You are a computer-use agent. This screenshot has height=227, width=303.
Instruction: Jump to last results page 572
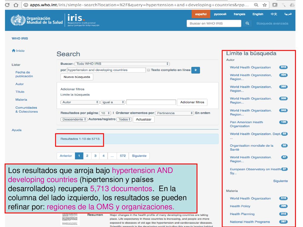123,156
